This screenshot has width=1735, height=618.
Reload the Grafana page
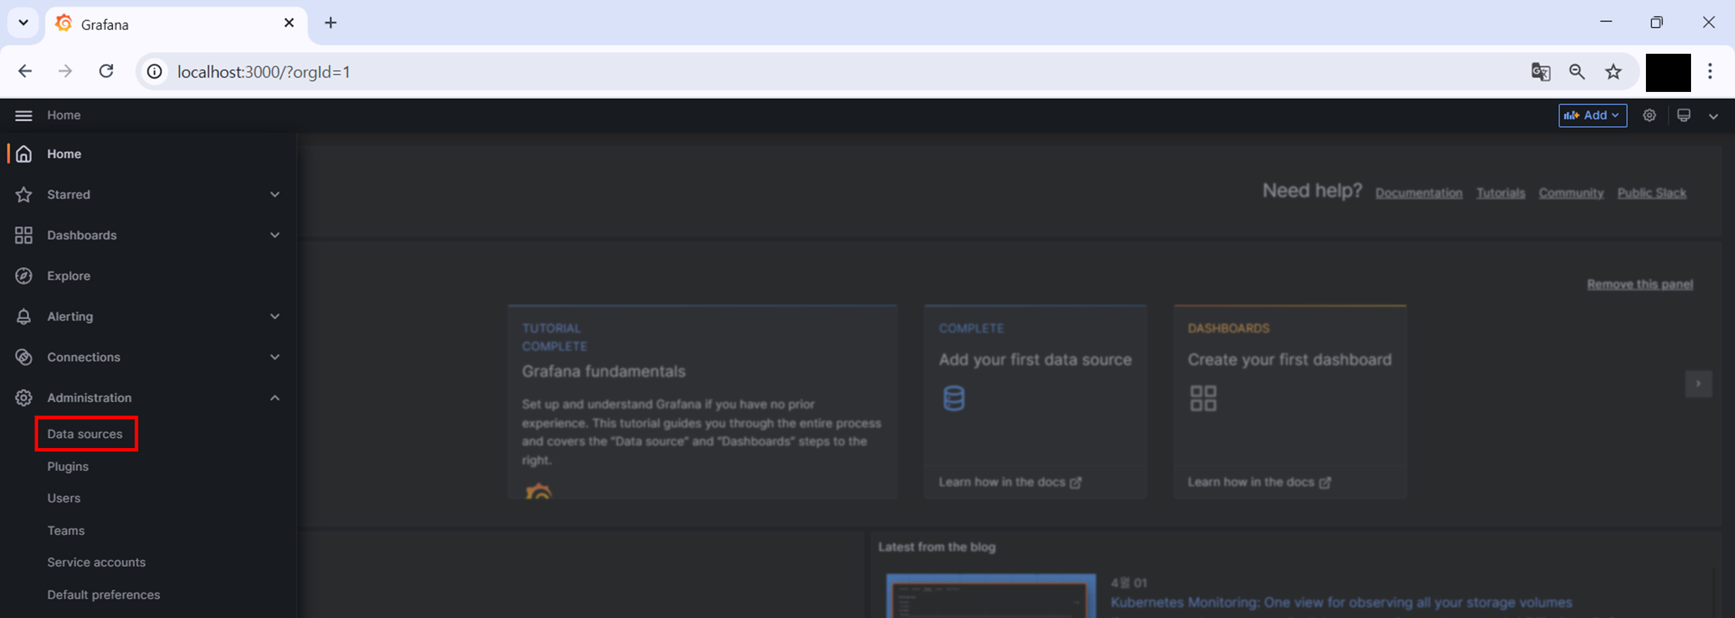(106, 71)
